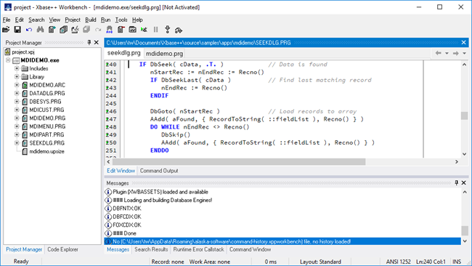Expand the MDIMENU.PRG node

(17, 126)
